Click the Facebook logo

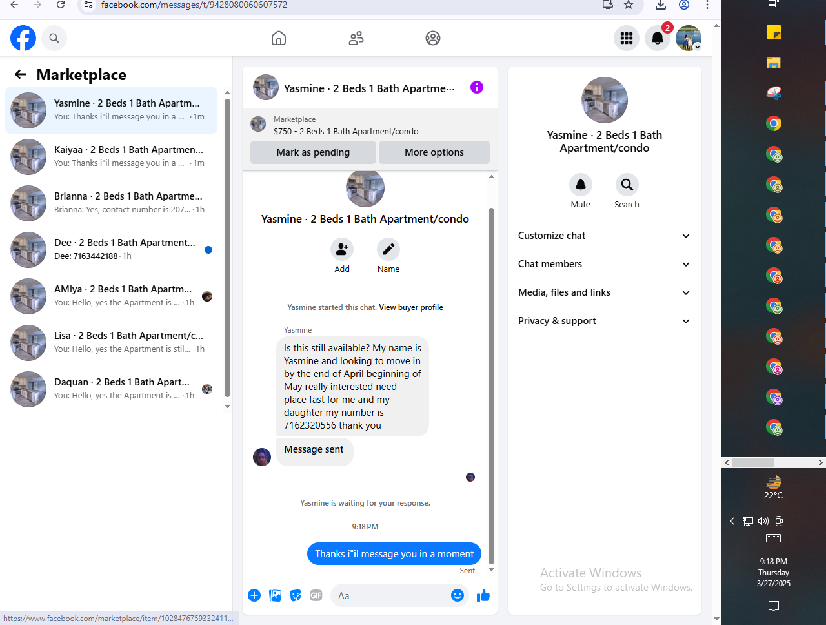23,38
